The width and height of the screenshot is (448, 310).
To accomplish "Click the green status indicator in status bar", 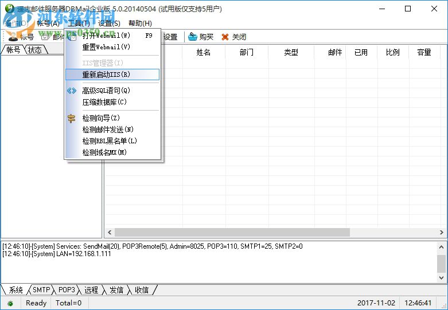I will tap(10, 303).
